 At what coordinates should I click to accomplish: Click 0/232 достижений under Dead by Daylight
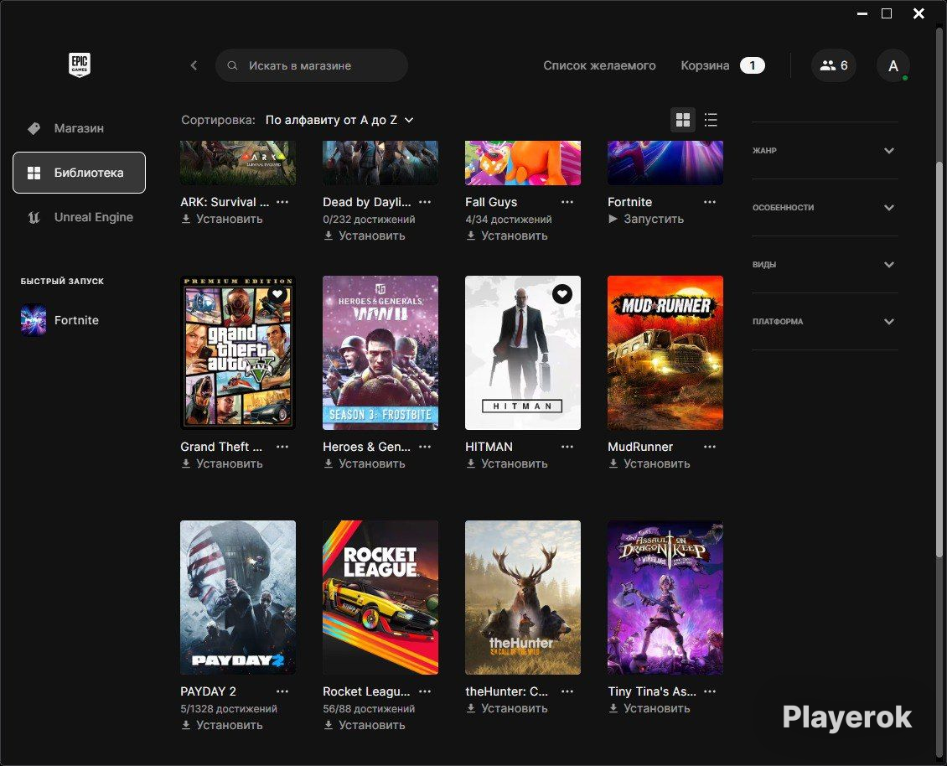(x=369, y=220)
